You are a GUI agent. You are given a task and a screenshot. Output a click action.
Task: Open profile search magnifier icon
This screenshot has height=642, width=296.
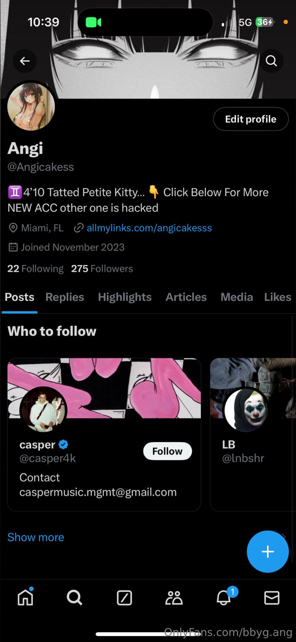click(272, 61)
